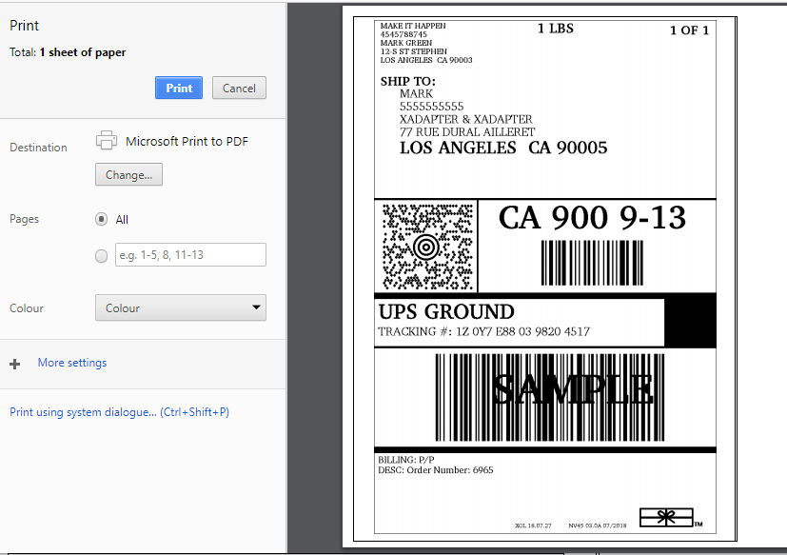Click the SAMPLE tracking barcode in preview
787x555 pixels.
[550, 397]
